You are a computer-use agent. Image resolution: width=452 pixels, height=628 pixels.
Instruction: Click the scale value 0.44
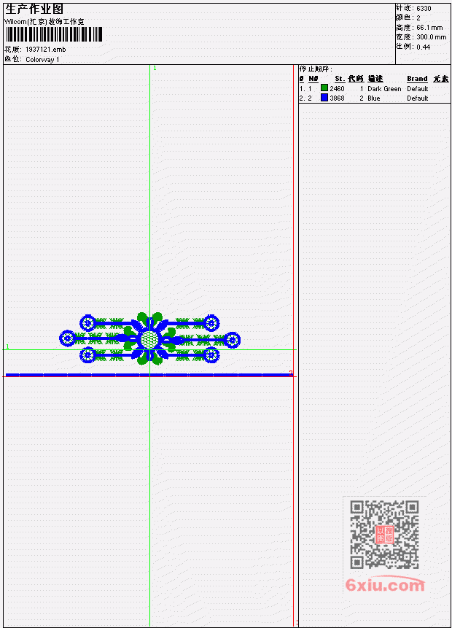(423, 47)
